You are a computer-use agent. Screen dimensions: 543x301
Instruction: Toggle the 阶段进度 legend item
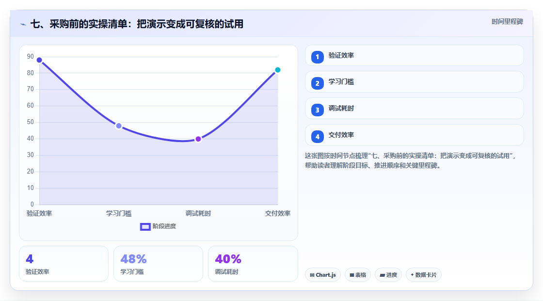click(158, 226)
